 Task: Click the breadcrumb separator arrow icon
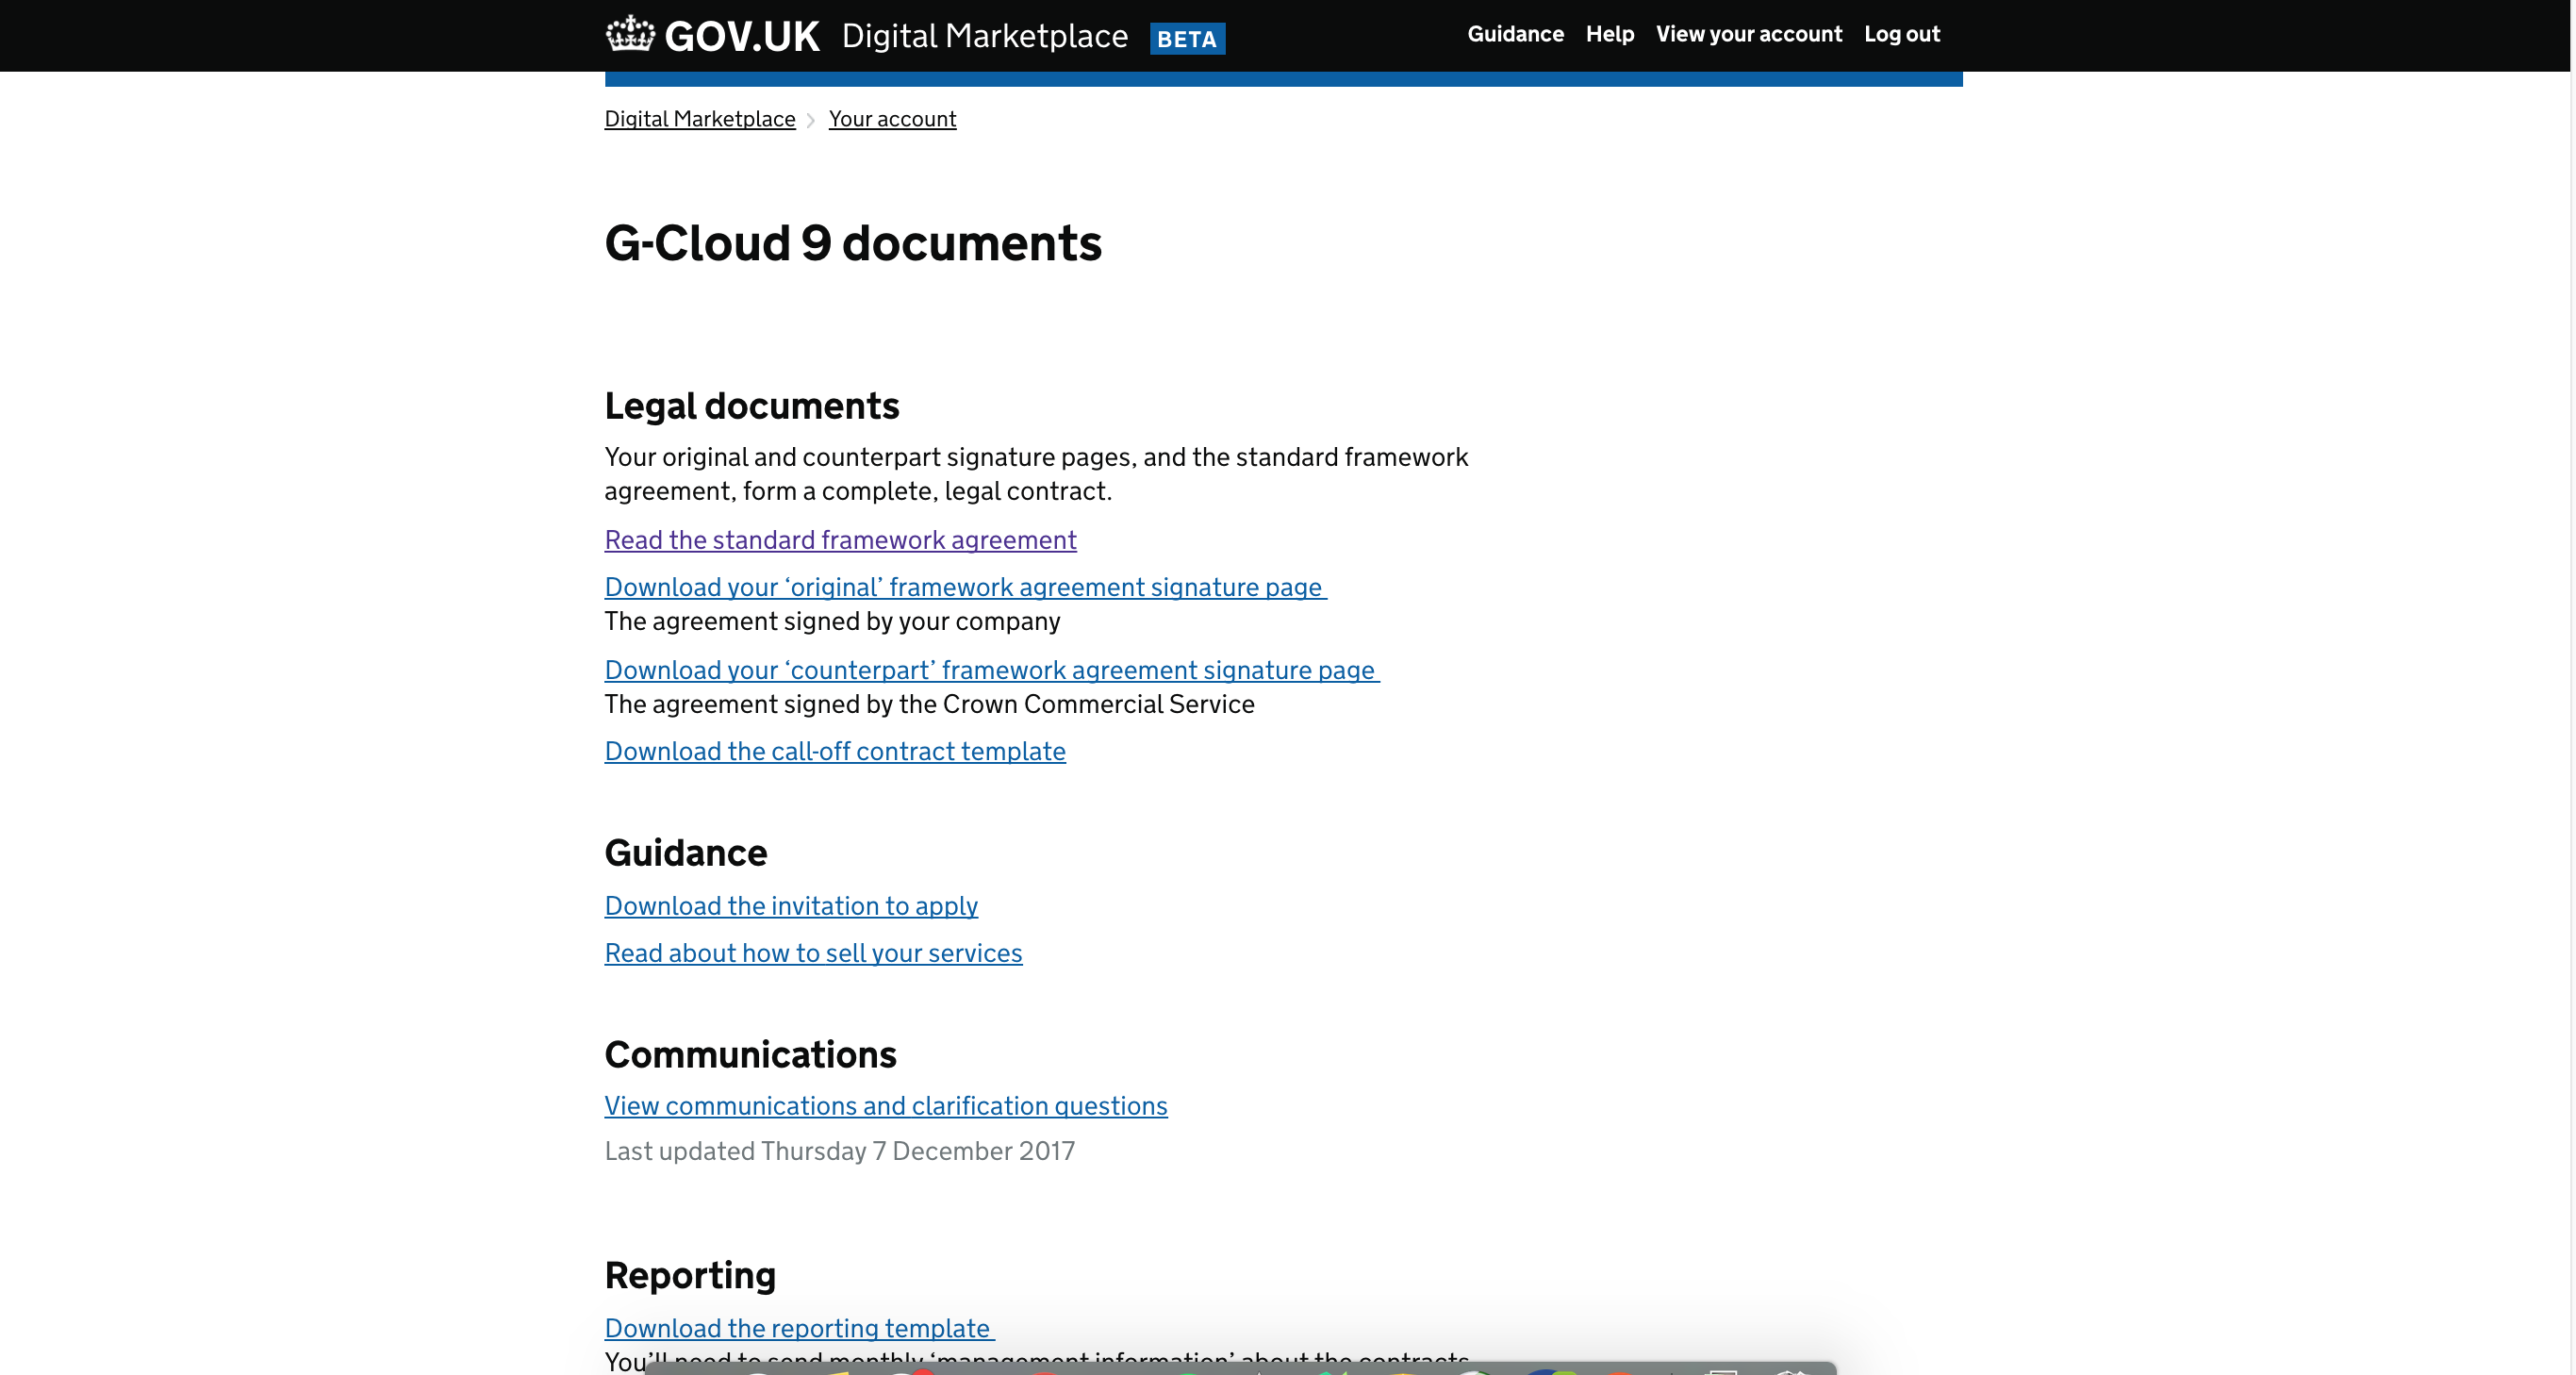click(x=811, y=119)
